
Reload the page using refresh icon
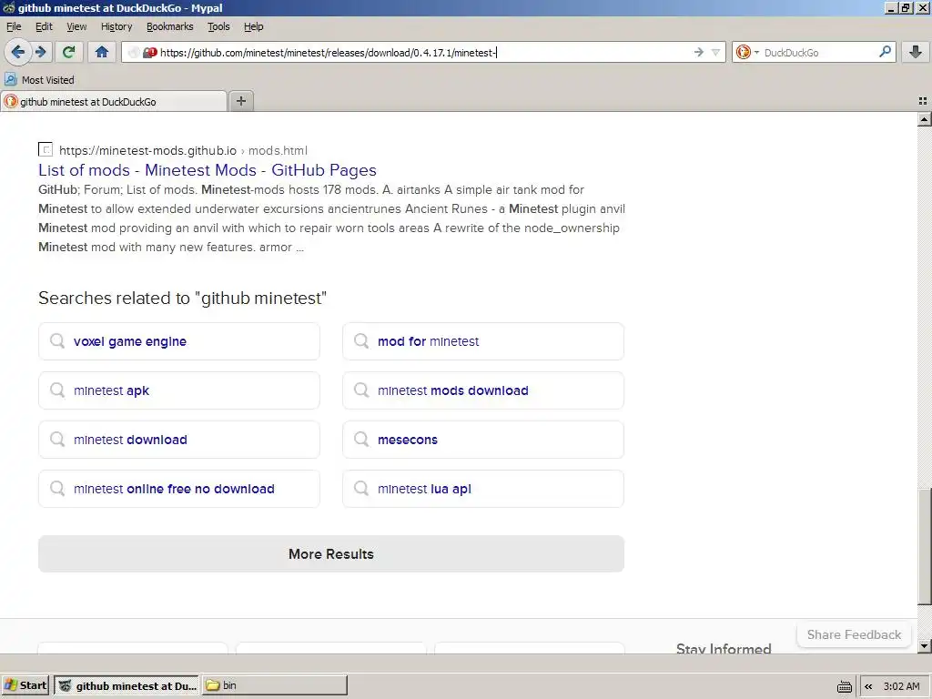[68, 52]
